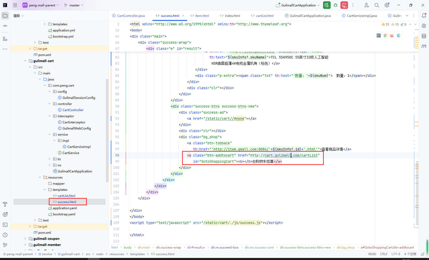Viewport: 429px width, 260px height.
Task: Preview page in Chrome browser
Action: click(385, 36)
